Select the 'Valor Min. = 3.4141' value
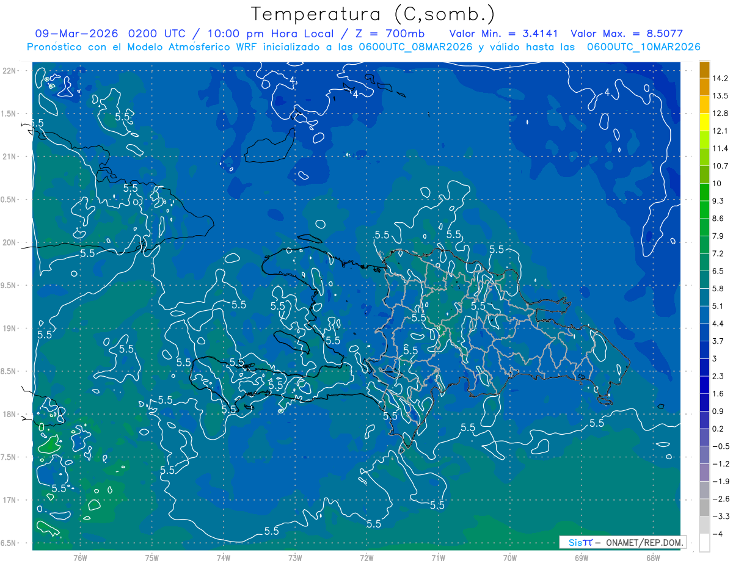733x566 pixels. pyautogui.click(x=503, y=33)
